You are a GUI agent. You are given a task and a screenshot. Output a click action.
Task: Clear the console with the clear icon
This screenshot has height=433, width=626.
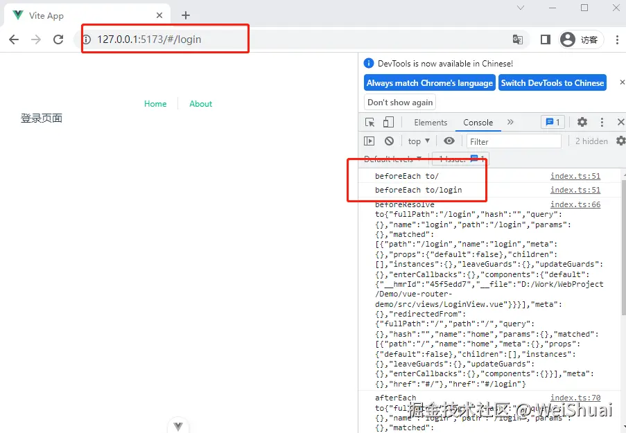389,141
